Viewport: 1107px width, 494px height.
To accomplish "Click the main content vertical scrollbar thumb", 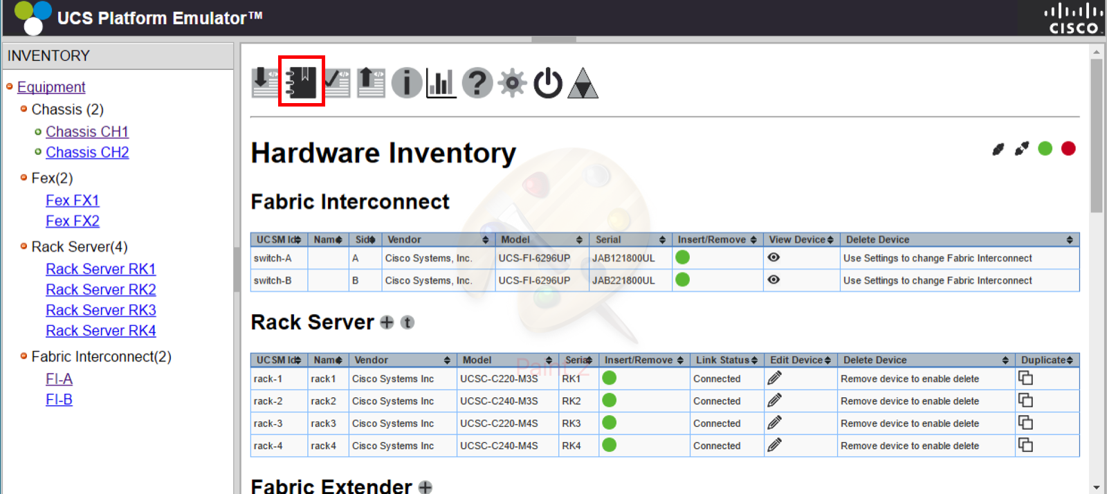I will (1096, 136).
